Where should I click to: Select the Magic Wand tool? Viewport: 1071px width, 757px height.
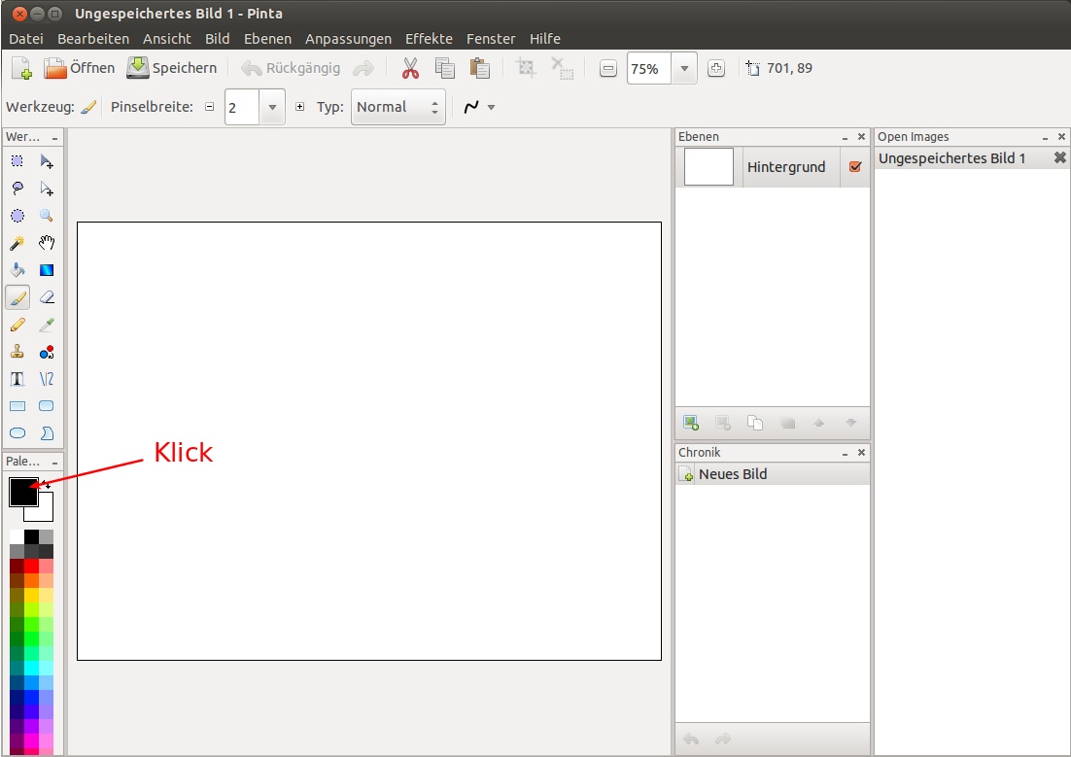pyautogui.click(x=17, y=243)
